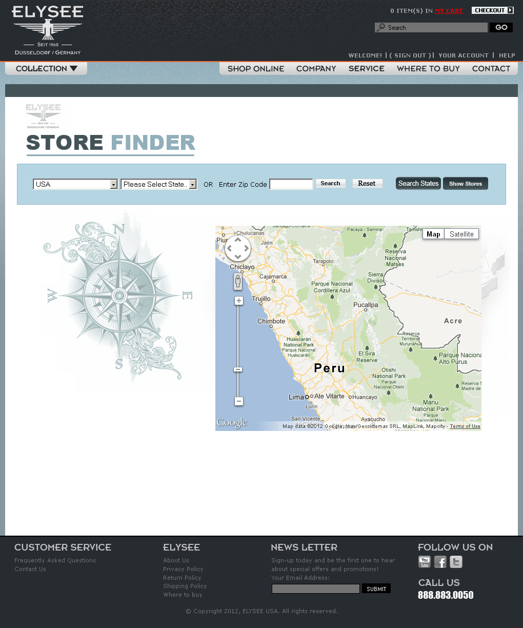This screenshot has height=628, width=523.
Task: Expand the Collection menu
Action: [x=46, y=69]
